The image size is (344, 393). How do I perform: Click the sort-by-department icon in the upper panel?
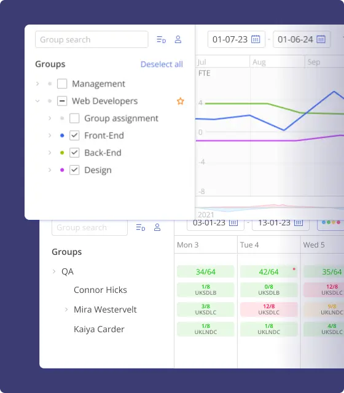(x=161, y=39)
